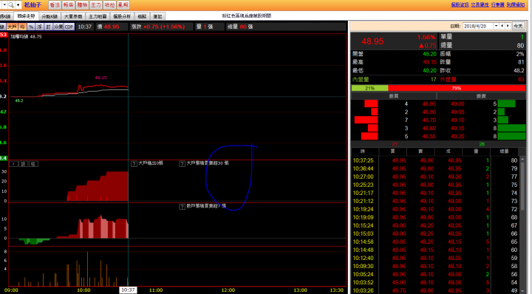Click the 亂報 button
This screenshot has width=532, height=294.
pos(123,4)
